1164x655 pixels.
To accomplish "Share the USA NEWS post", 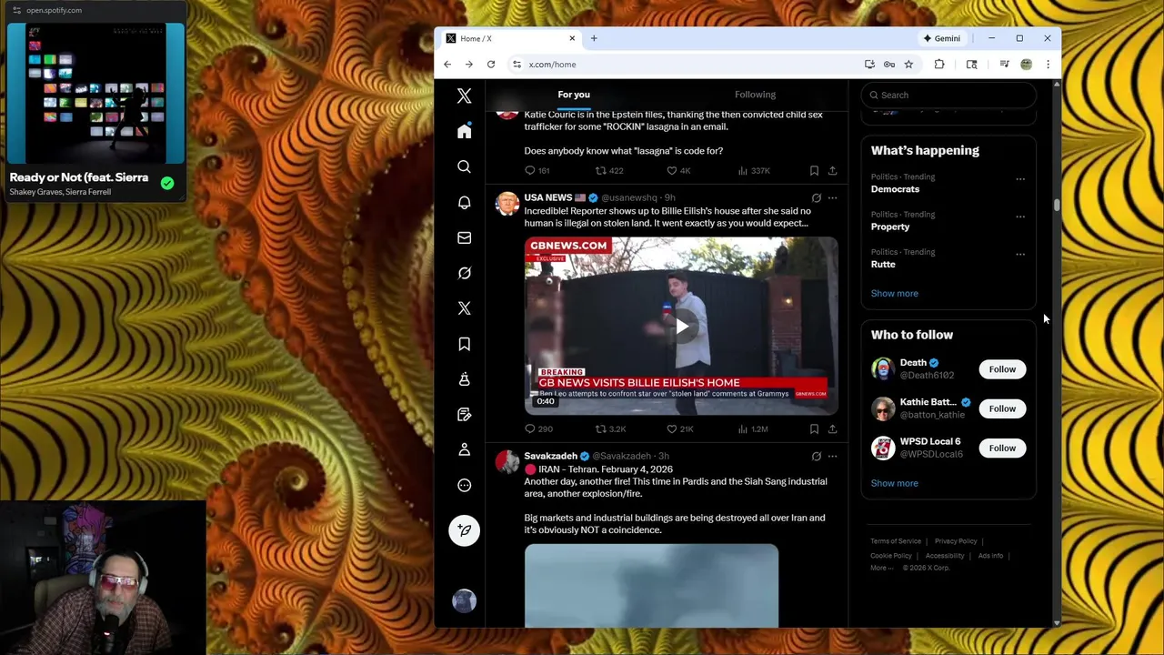I will coord(832,428).
